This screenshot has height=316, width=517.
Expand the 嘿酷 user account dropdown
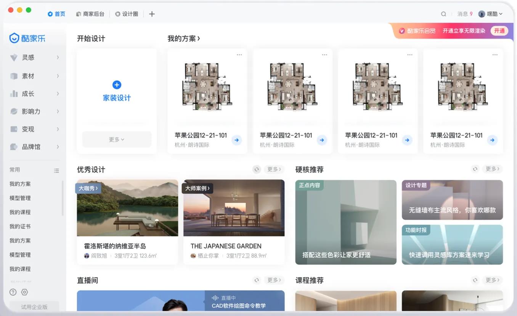click(492, 14)
